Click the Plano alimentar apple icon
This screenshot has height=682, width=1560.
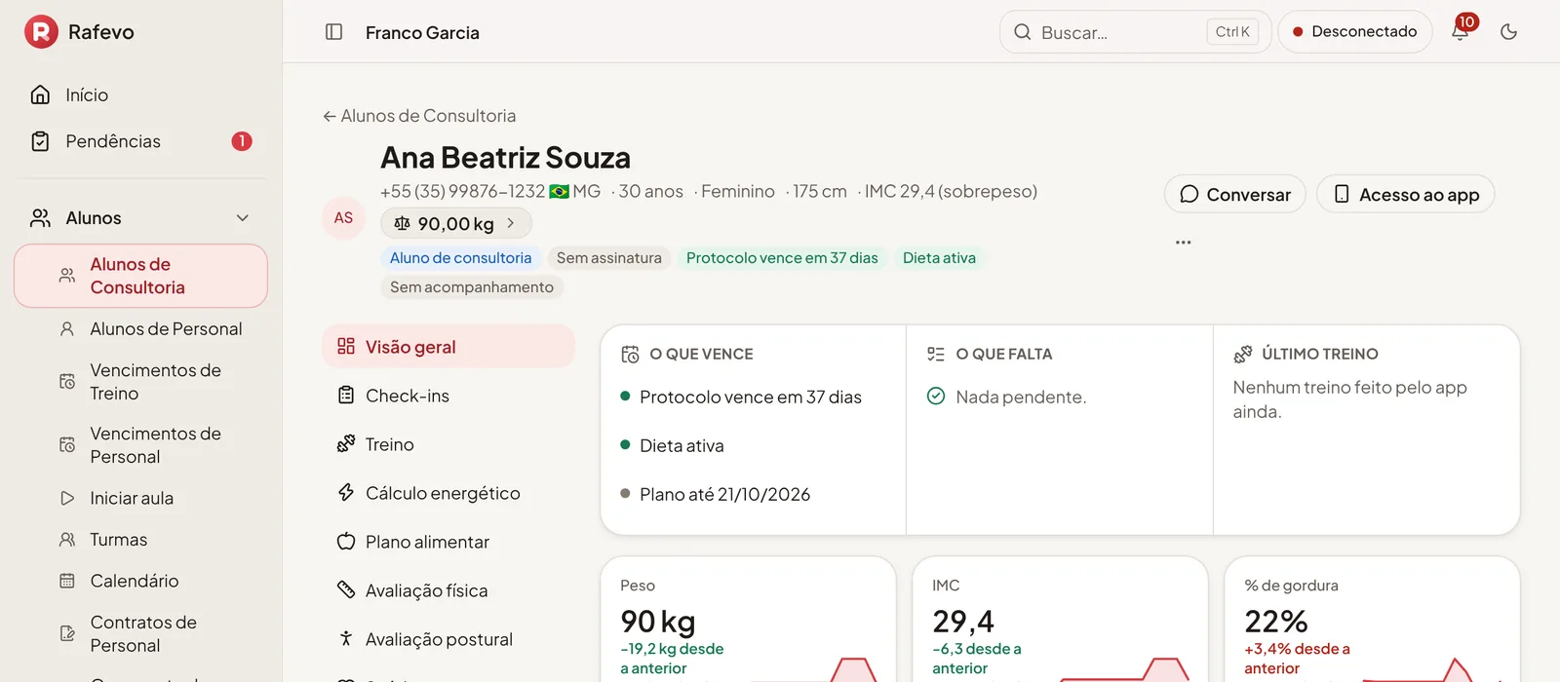point(346,541)
